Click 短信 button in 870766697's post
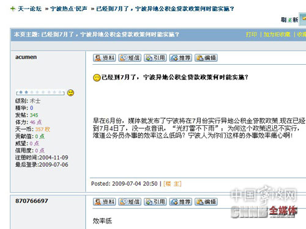The height and width of the screenshot is (229, 306). (x=130, y=202)
